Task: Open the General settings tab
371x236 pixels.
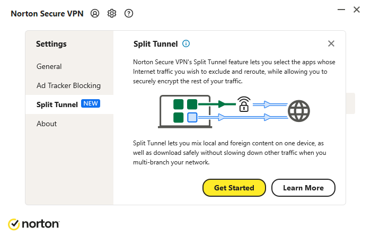Action: click(49, 66)
